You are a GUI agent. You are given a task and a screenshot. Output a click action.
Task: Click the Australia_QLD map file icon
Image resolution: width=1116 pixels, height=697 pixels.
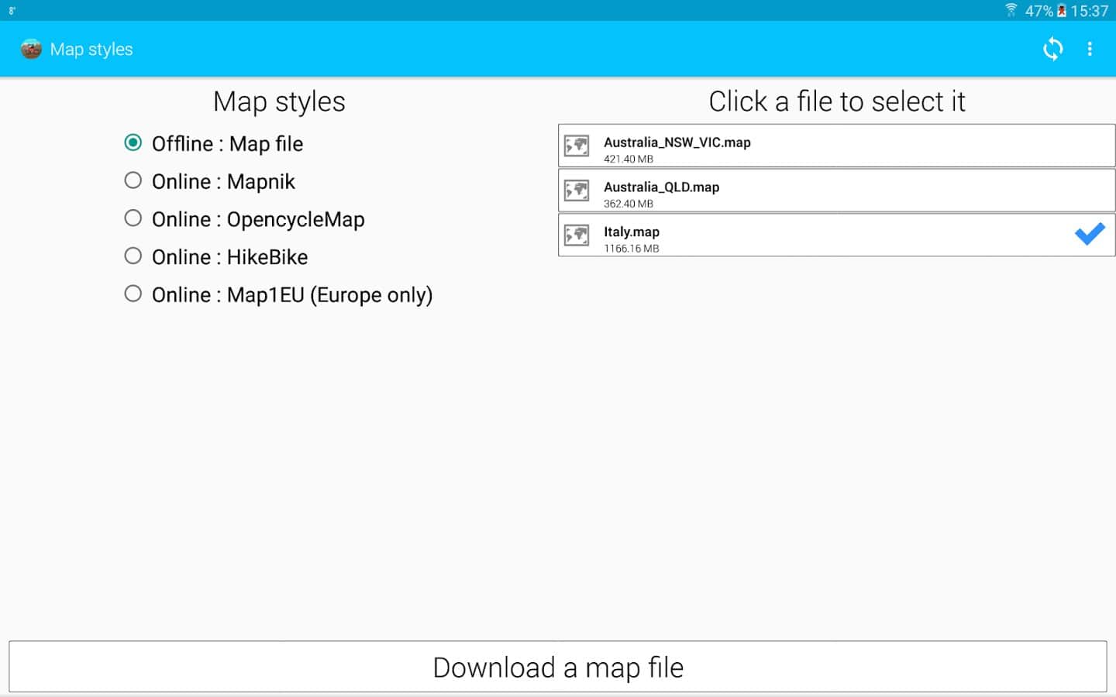pos(577,191)
